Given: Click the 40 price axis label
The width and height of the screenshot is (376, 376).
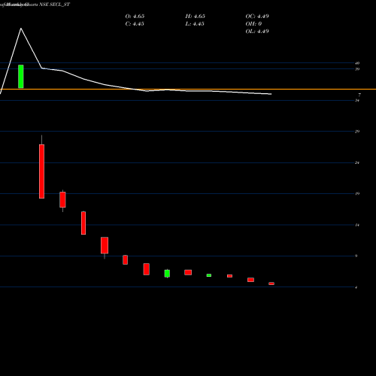Looking at the screenshot, I should tap(357, 63).
